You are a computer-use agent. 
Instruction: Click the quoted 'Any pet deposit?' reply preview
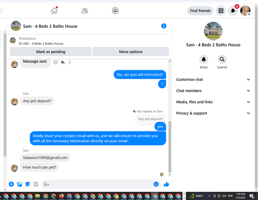coord(150,119)
